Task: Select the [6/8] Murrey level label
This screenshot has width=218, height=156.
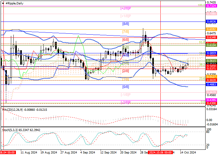Action: pyautogui.click(x=126, y=40)
